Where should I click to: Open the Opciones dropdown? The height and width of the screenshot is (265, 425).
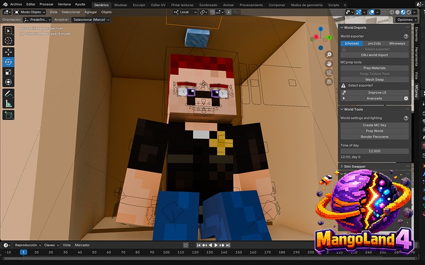point(407,20)
